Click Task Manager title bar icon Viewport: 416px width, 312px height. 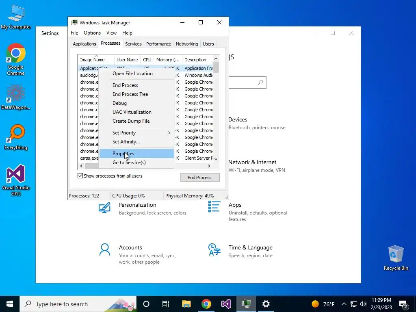coord(75,23)
